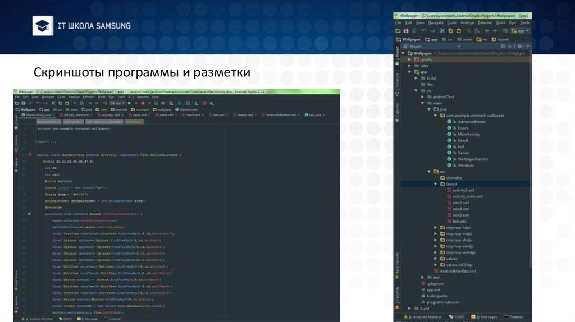
Task: Open the Navigate menu in right window
Action: 436,23
